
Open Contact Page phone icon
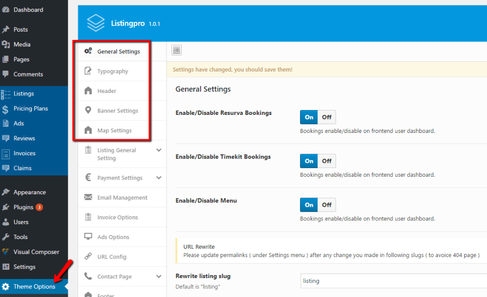pyautogui.click(x=88, y=276)
